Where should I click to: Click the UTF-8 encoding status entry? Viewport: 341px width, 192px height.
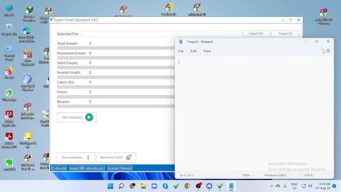308,175
